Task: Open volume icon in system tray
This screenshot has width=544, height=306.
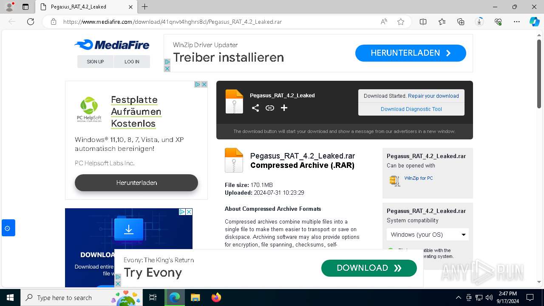Action: click(x=489, y=297)
